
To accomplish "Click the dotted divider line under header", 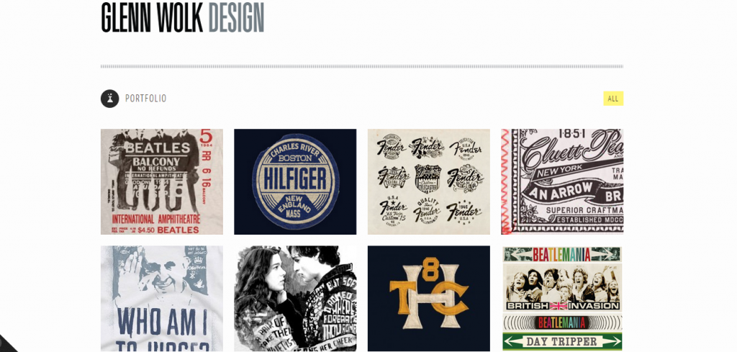I will (x=362, y=67).
